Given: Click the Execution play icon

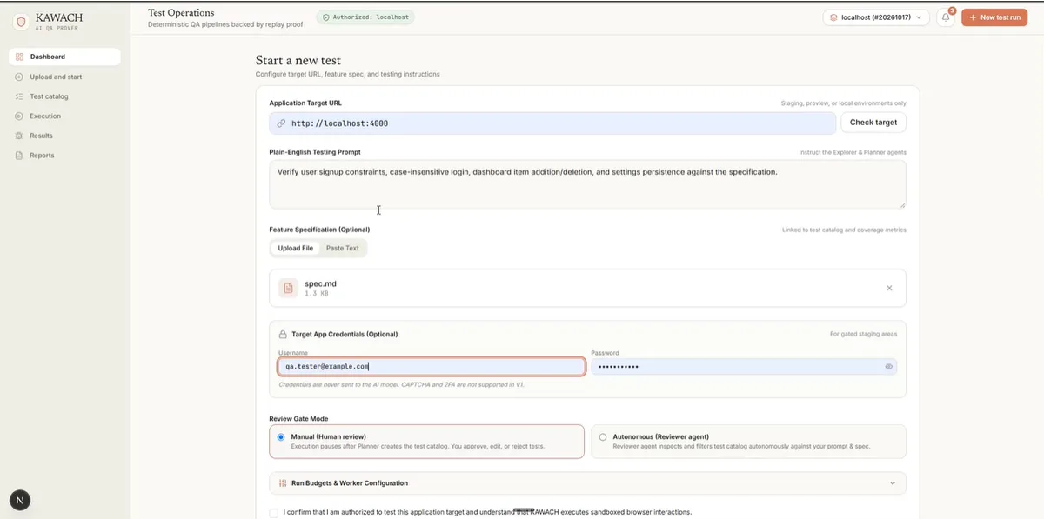Looking at the screenshot, I should (x=19, y=116).
